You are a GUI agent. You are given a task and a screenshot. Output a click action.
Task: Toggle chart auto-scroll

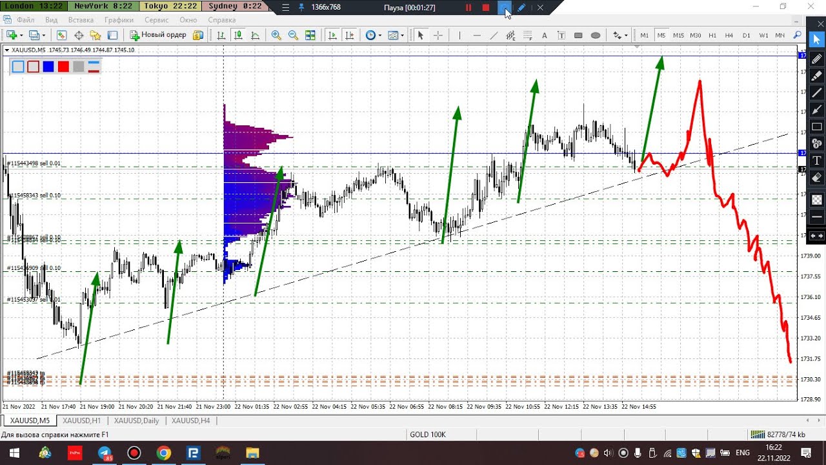point(332,35)
